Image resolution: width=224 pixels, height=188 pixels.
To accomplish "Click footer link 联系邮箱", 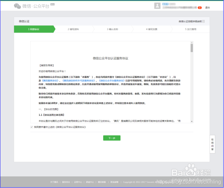I will click(114, 182).
